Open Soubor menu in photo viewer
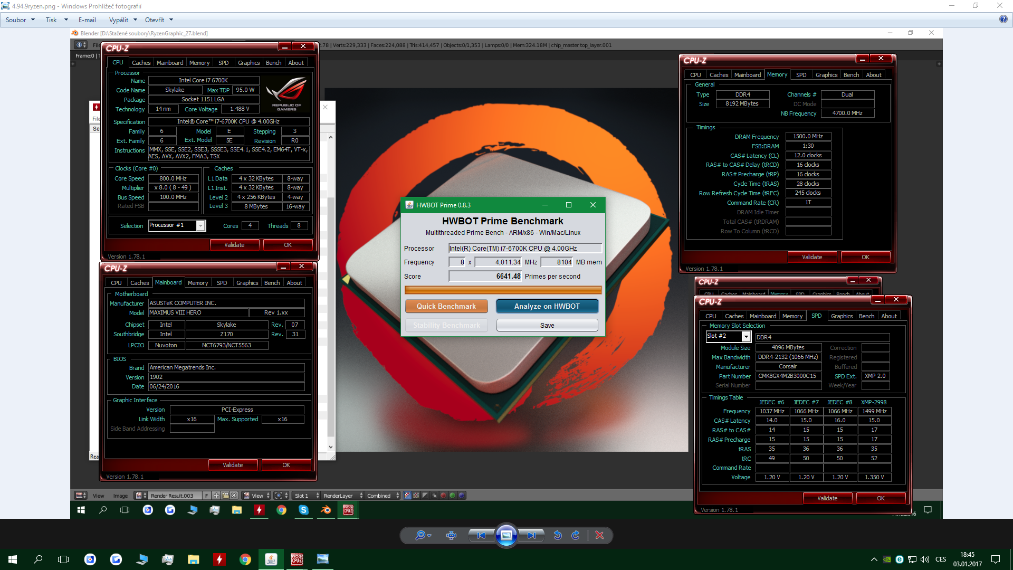The image size is (1013, 570). (20, 20)
